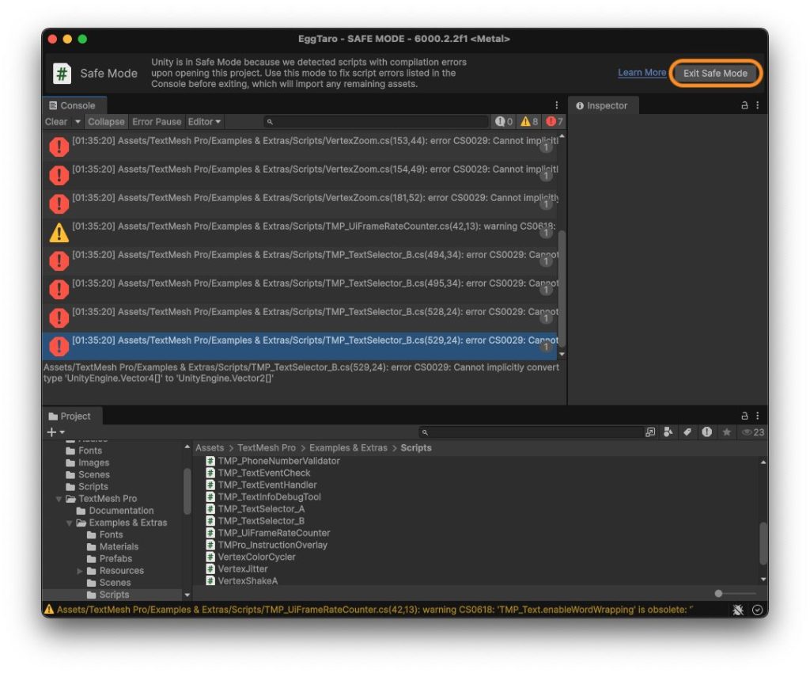Image resolution: width=810 pixels, height=673 pixels.
Task: Toggle warnings filter showing 8
Action: pyautogui.click(x=529, y=121)
